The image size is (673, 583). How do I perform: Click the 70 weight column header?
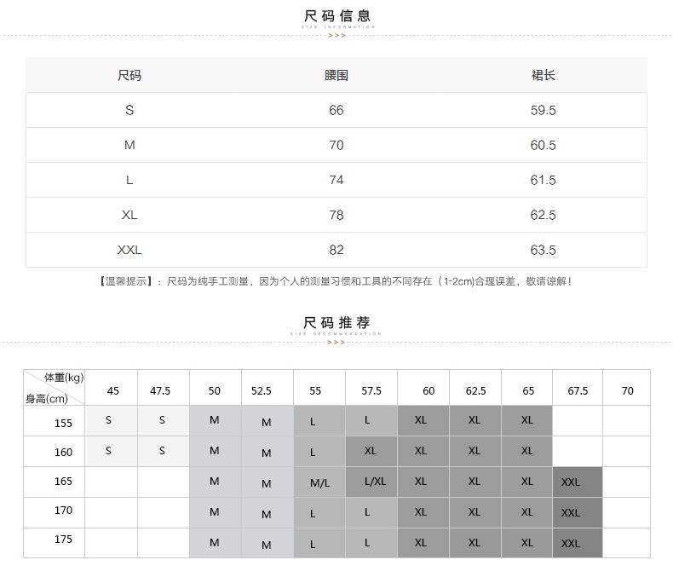coord(627,390)
